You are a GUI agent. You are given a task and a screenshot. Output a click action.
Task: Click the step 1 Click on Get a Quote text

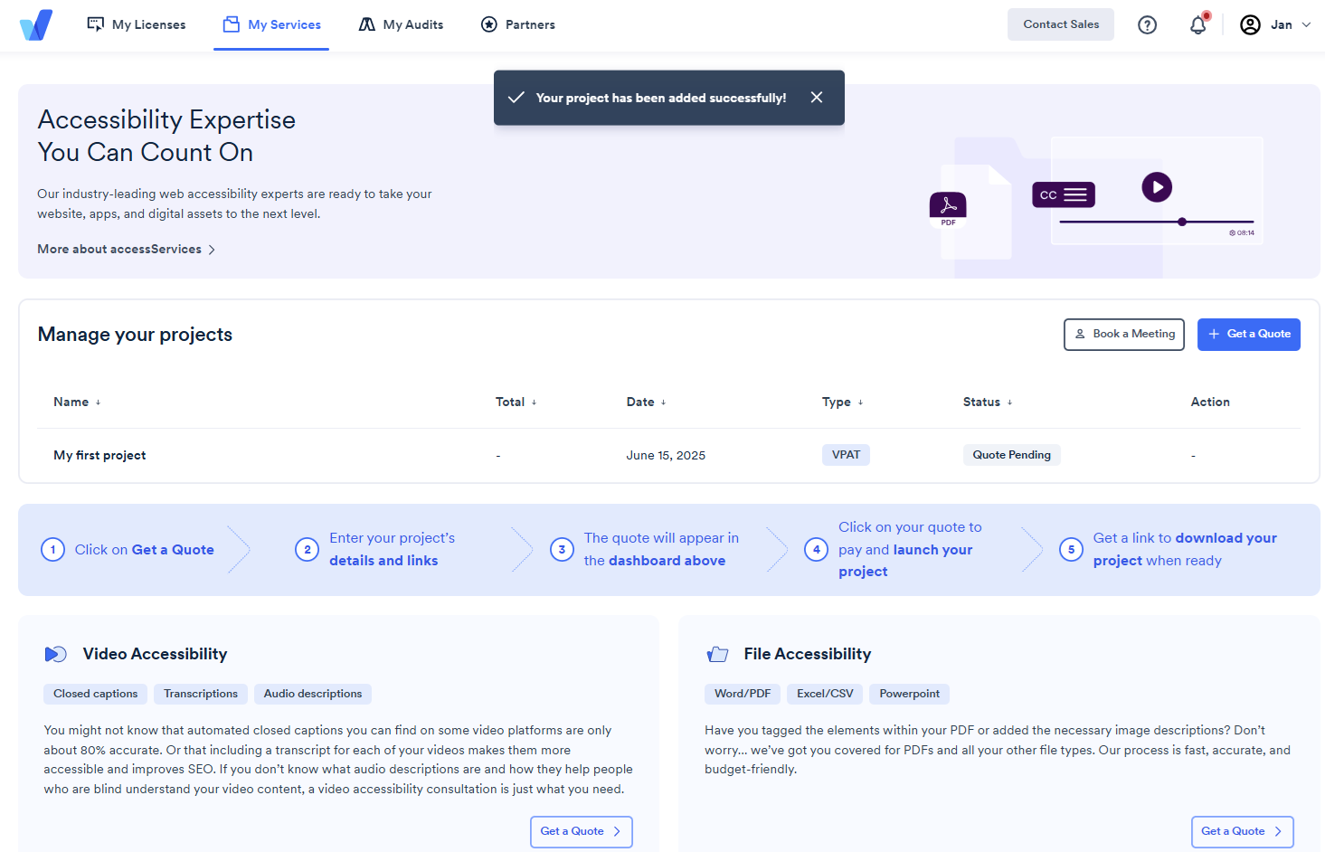[x=145, y=550]
